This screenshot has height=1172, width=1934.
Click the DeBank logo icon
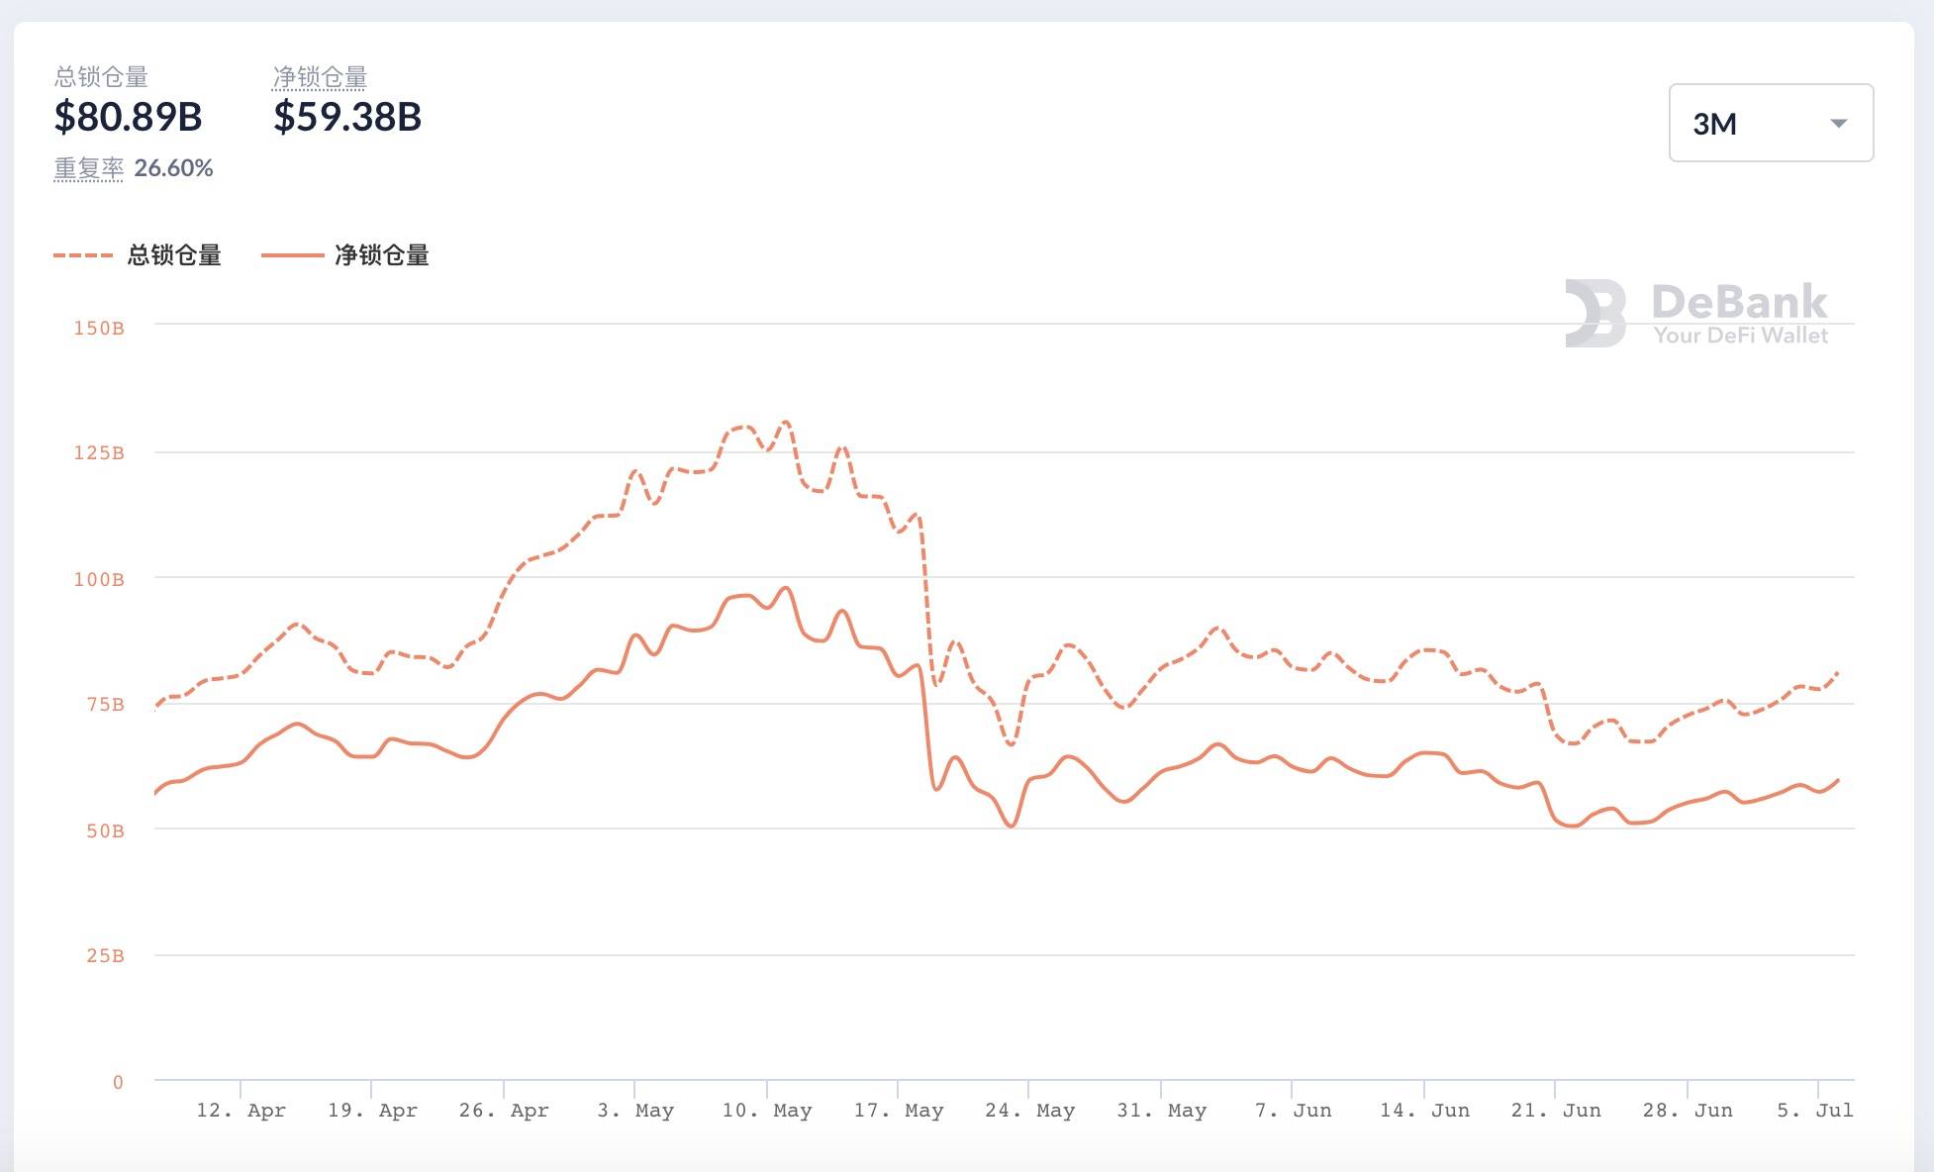tap(1595, 313)
